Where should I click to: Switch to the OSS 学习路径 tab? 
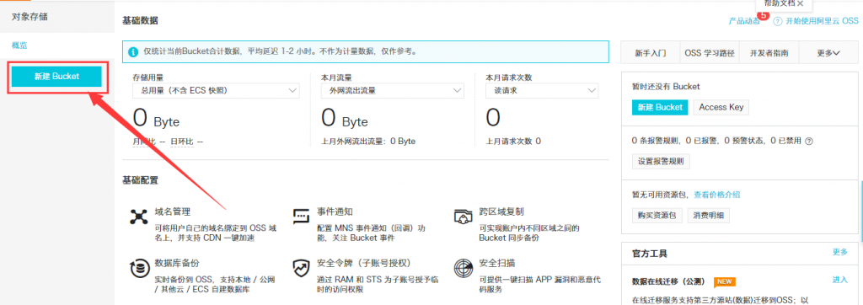710,53
